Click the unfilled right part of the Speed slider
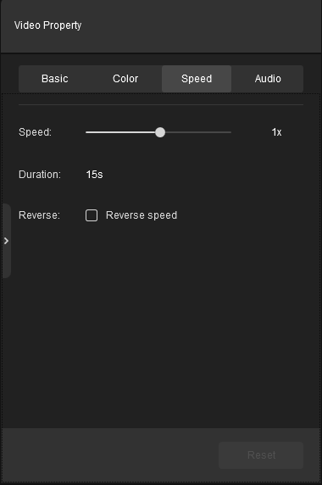322x485 pixels. 198,132
